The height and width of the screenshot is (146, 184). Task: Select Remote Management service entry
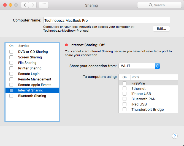[x=34, y=79]
